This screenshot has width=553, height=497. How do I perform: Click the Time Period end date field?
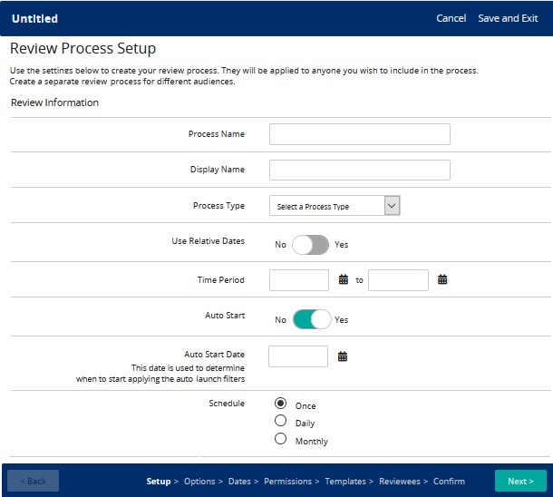pyautogui.click(x=398, y=280)
